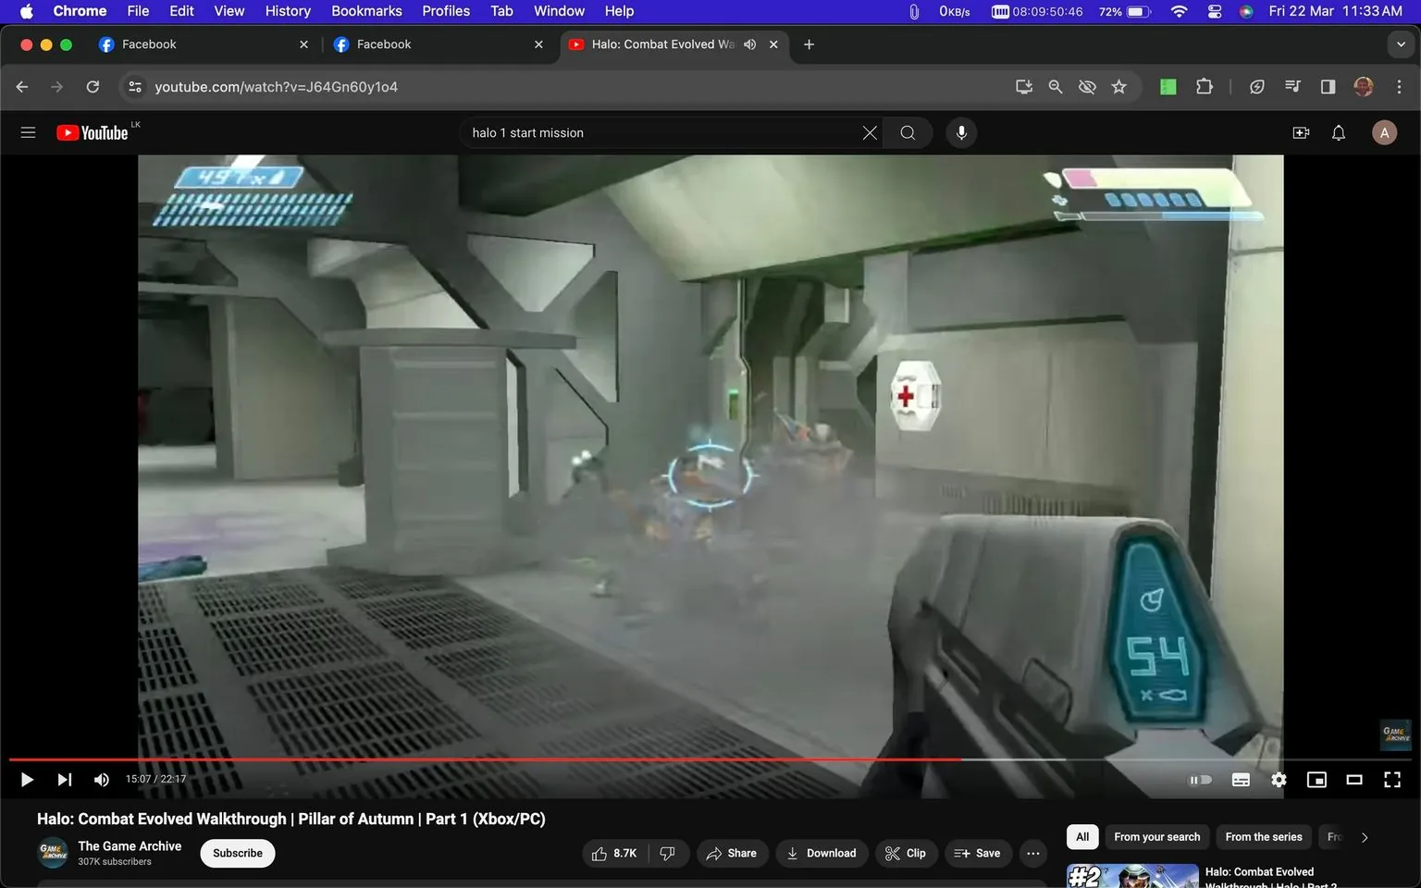Image resolution: width=1421 pixels, height=888 pixels.
Task: Open the player Settings gear
Action: coord(1279,780)
